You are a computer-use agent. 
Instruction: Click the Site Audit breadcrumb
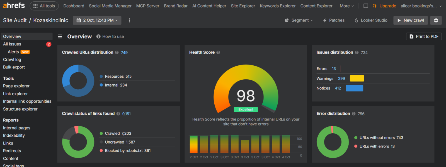[15, 20]
